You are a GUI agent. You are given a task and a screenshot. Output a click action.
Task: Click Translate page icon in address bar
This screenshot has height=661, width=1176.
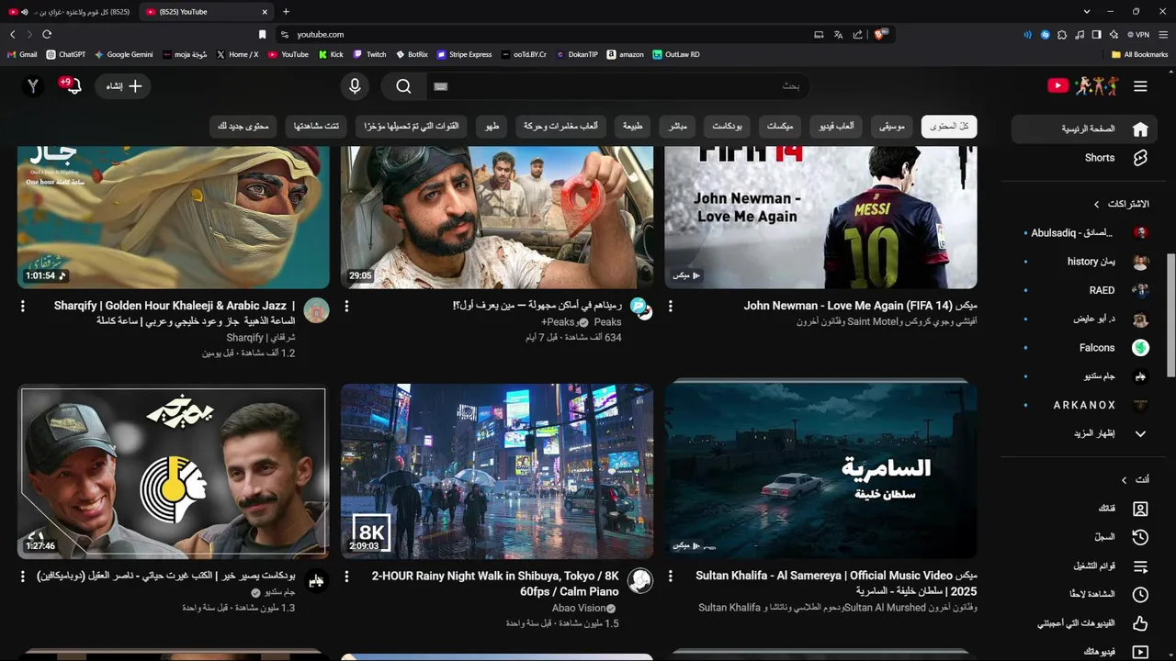coord(838,34)
